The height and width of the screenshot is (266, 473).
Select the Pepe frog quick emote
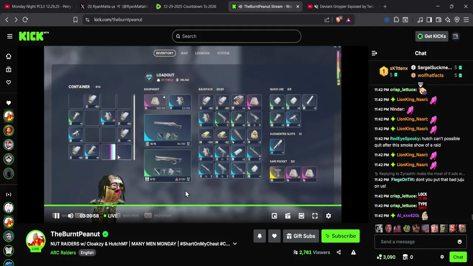(406, 228)
